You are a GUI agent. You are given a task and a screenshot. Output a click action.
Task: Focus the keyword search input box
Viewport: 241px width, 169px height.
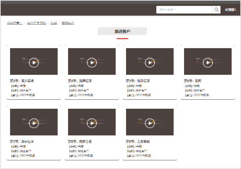[x=184, y=10]
